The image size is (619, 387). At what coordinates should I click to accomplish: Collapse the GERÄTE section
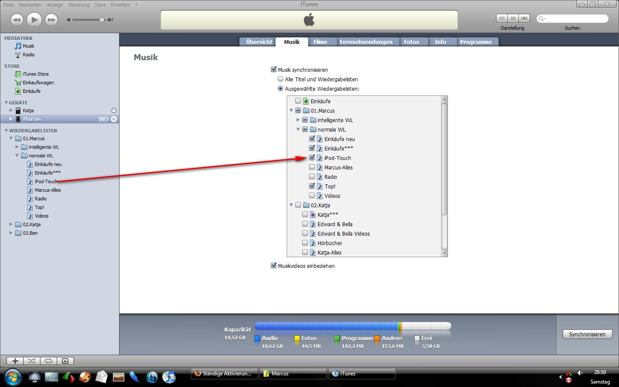pyautogui.click(x=6, y=103)
